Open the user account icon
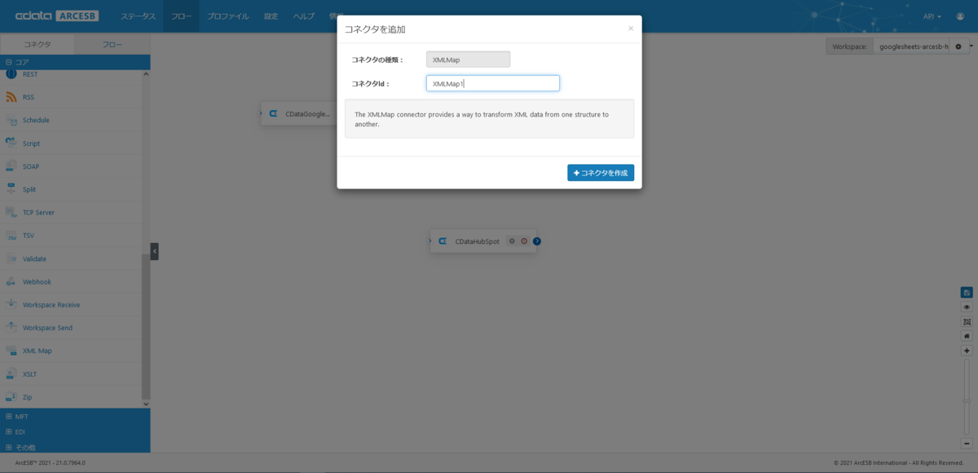Viewport: 978px width, 473px height. click(960, 16)
